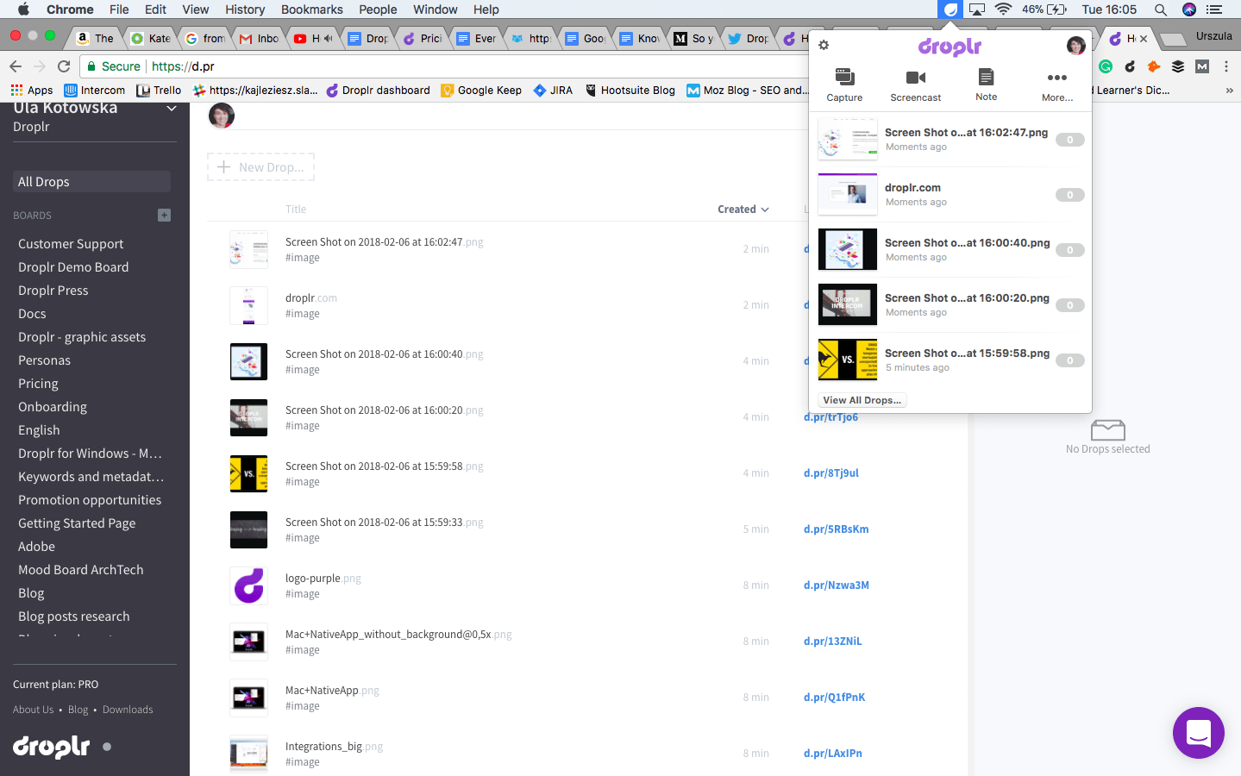Image resolution: width=1241 pixels, height=776 pixels.
Task: Create a Note in Droplr popup
Action: (986, 85)
